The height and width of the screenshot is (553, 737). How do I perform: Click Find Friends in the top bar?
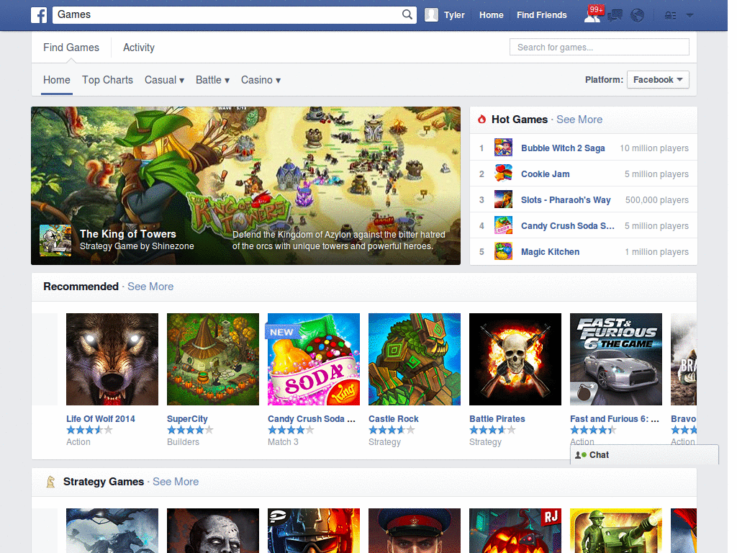541,15
